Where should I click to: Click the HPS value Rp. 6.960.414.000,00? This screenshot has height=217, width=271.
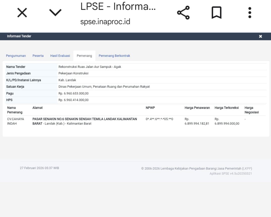coord(74,100)
